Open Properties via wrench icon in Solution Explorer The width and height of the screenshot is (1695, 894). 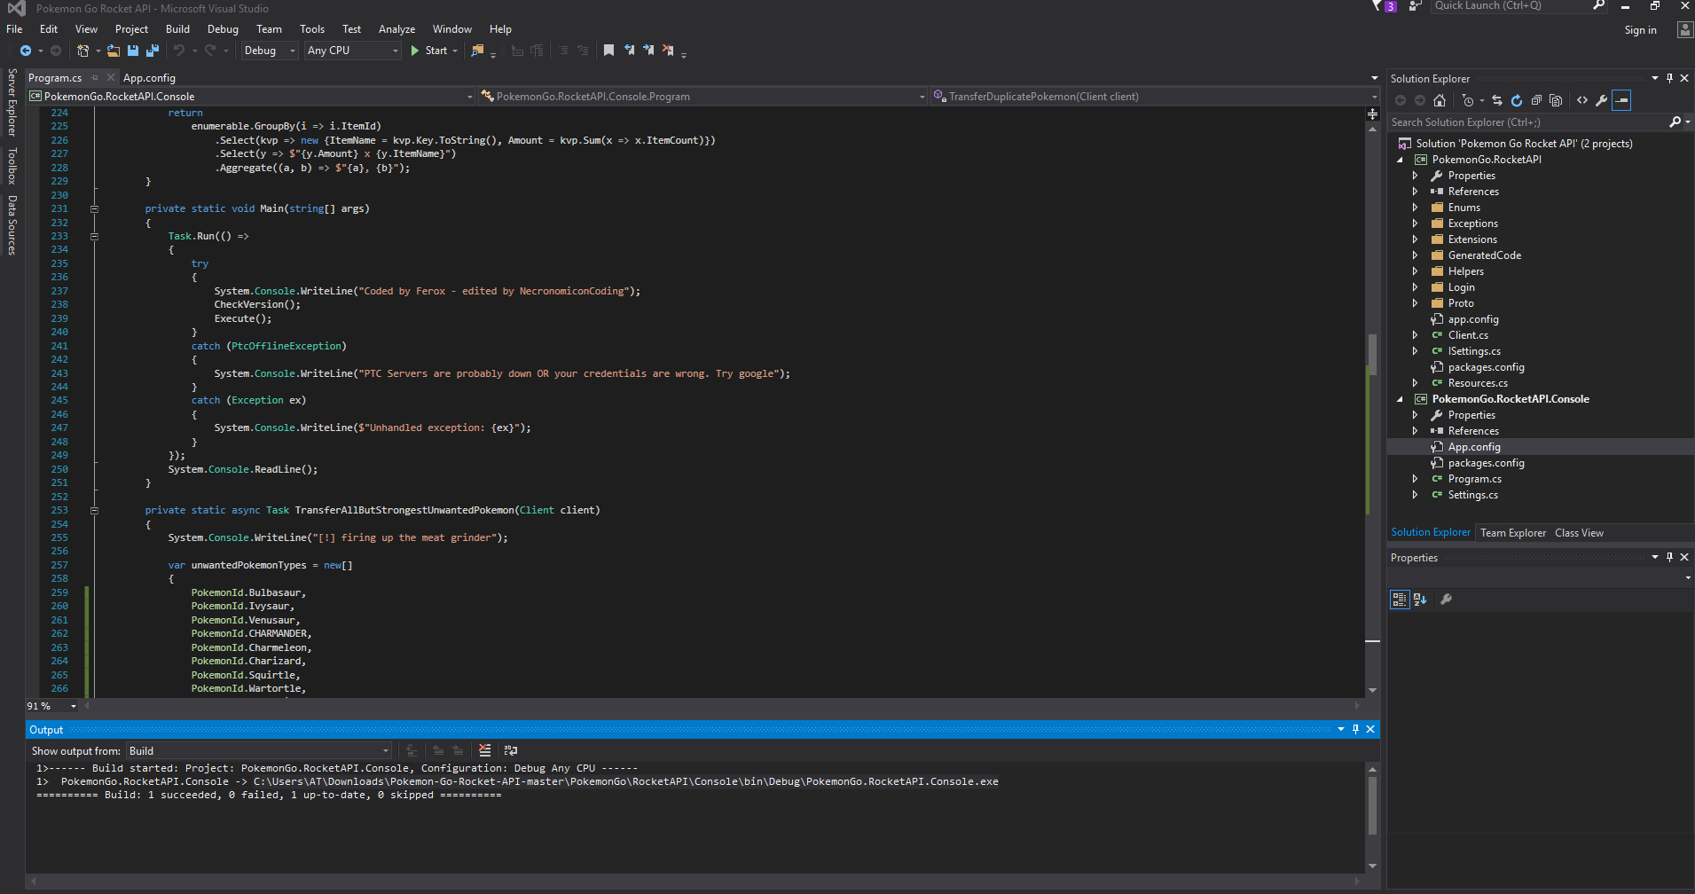(x=1602, y=100)
